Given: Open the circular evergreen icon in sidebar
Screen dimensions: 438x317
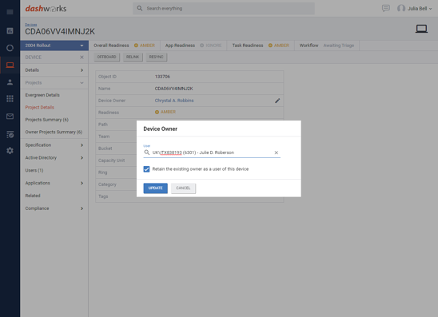Looking at the screenshot, I should [x=10, y=48].
